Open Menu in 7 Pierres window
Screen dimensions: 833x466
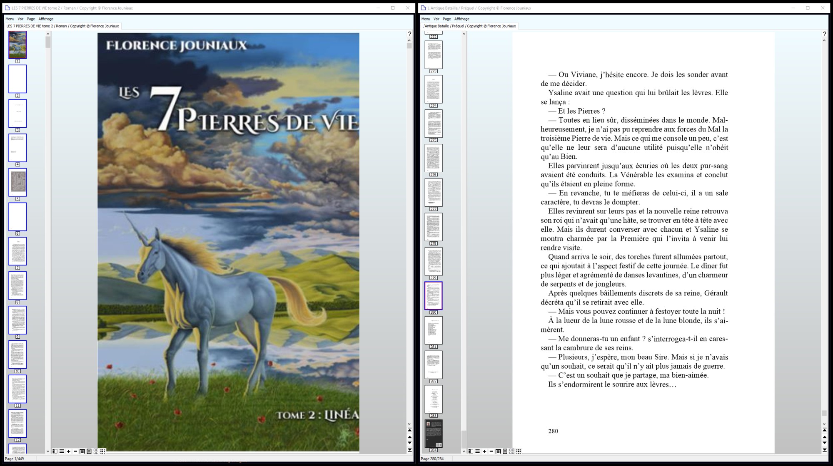[10, 19]
